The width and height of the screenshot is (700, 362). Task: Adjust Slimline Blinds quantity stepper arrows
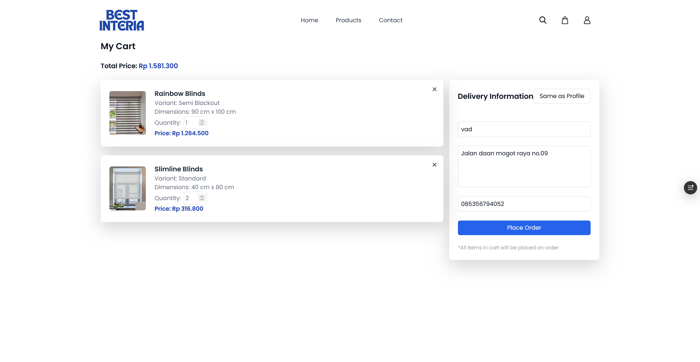point(202,198)
